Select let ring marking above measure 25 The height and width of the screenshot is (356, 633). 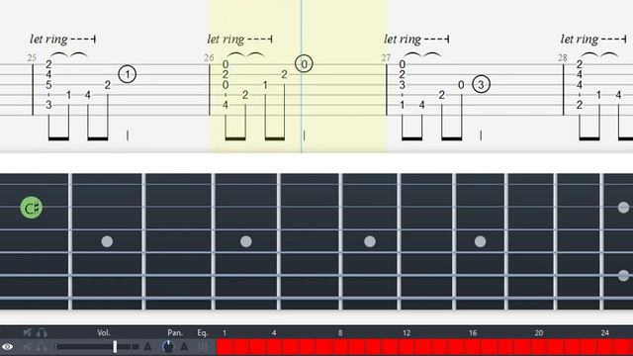62,40
